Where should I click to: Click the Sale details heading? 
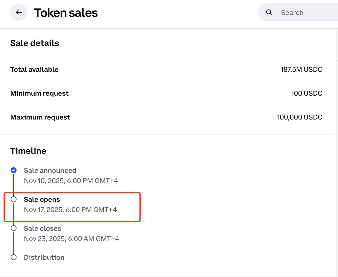tap(35, 43)
